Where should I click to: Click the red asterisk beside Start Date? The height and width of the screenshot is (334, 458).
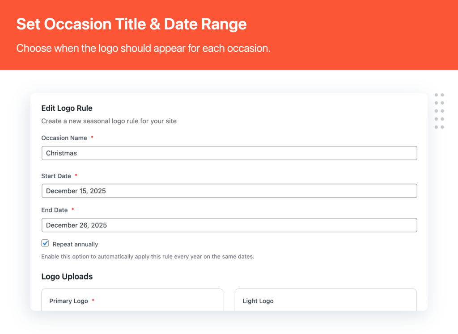click(x=76, y=175)
